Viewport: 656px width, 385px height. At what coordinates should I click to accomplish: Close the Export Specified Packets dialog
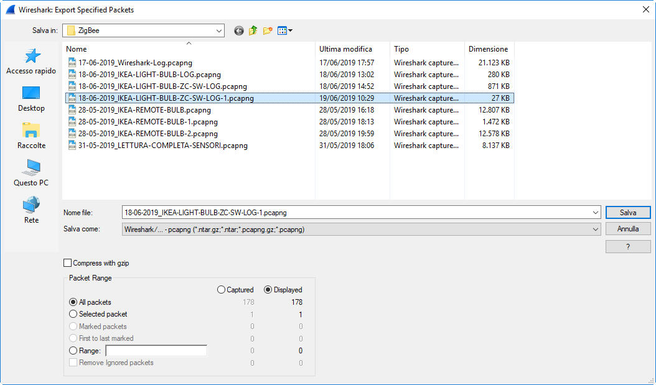pos(645,9)
